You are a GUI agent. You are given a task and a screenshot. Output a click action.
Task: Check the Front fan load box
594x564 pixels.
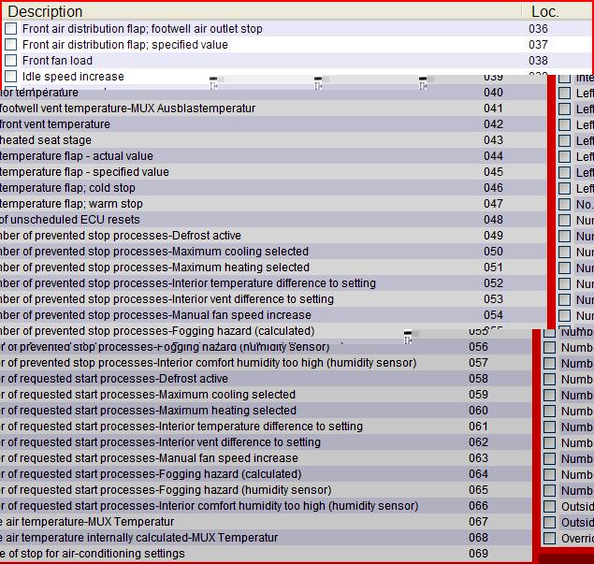(x=10, y=61)
